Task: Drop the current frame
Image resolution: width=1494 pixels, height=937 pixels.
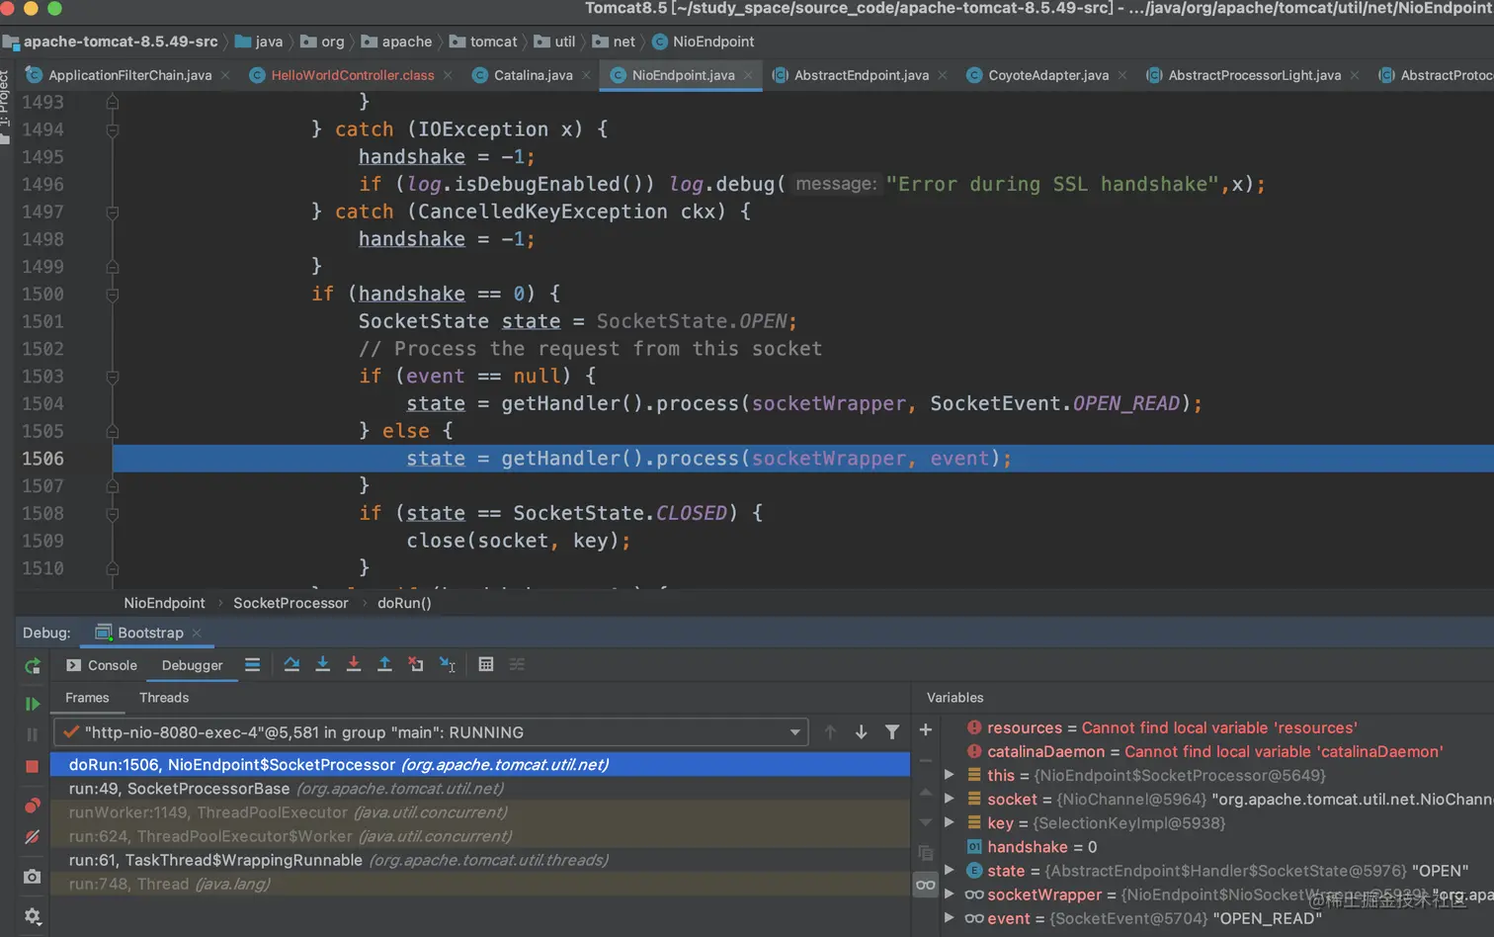Action: point(416,665)
